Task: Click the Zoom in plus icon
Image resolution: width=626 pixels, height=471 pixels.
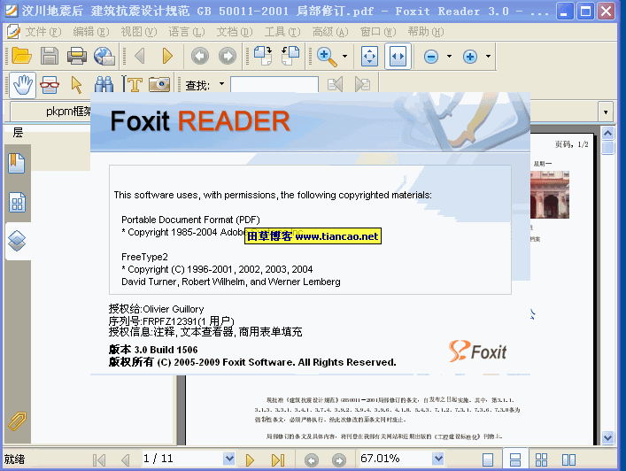Action: pyautogui.click(x=470, y=57)
